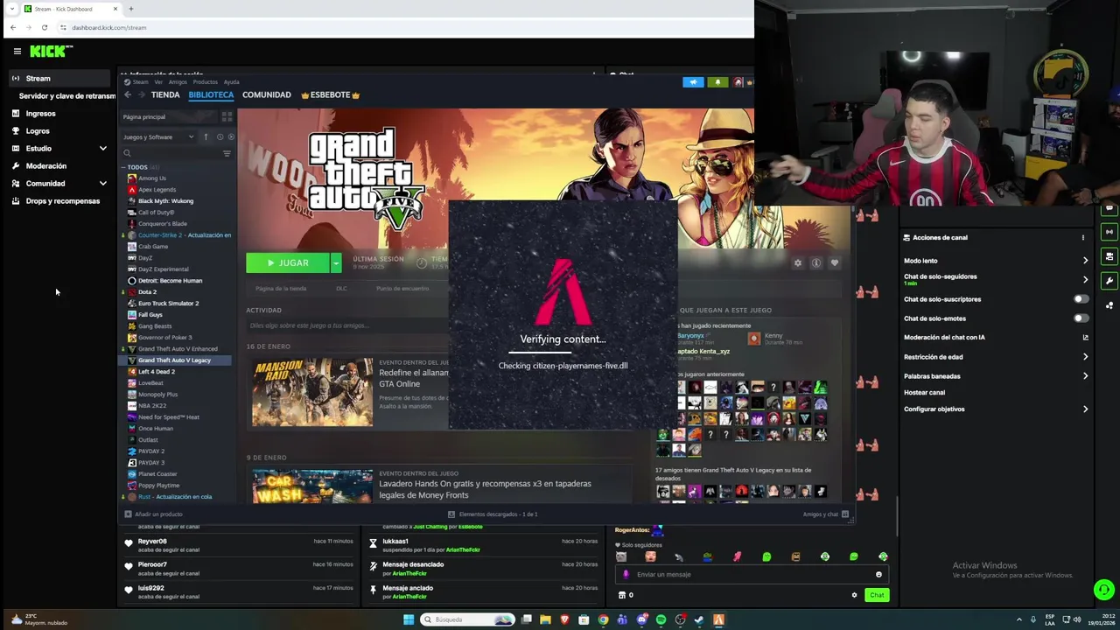Select Grand Theft Auto V Enhanced
This screenshot has width=1120, height=630.
[x=178, y=349]
